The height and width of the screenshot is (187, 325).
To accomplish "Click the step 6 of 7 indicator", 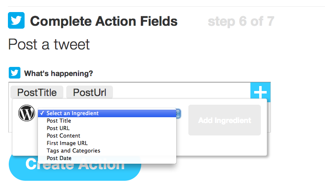I will [241, 21].
